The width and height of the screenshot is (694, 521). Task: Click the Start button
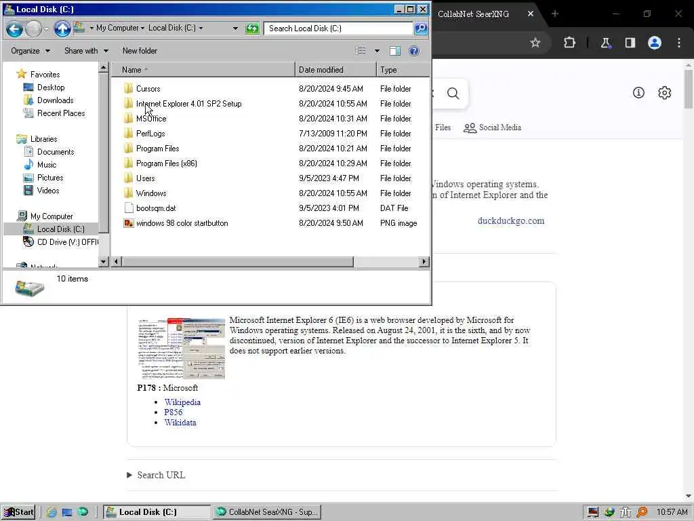[x=18, y=512]
